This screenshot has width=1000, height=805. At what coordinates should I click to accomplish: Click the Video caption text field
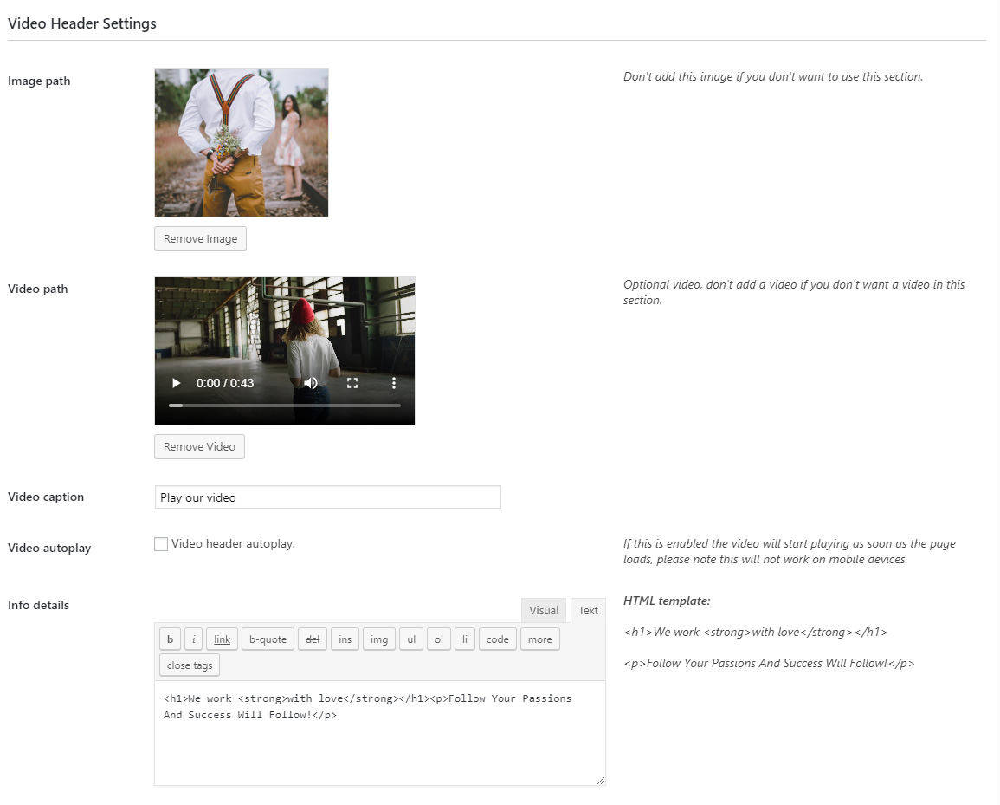(x=328, y=497)
